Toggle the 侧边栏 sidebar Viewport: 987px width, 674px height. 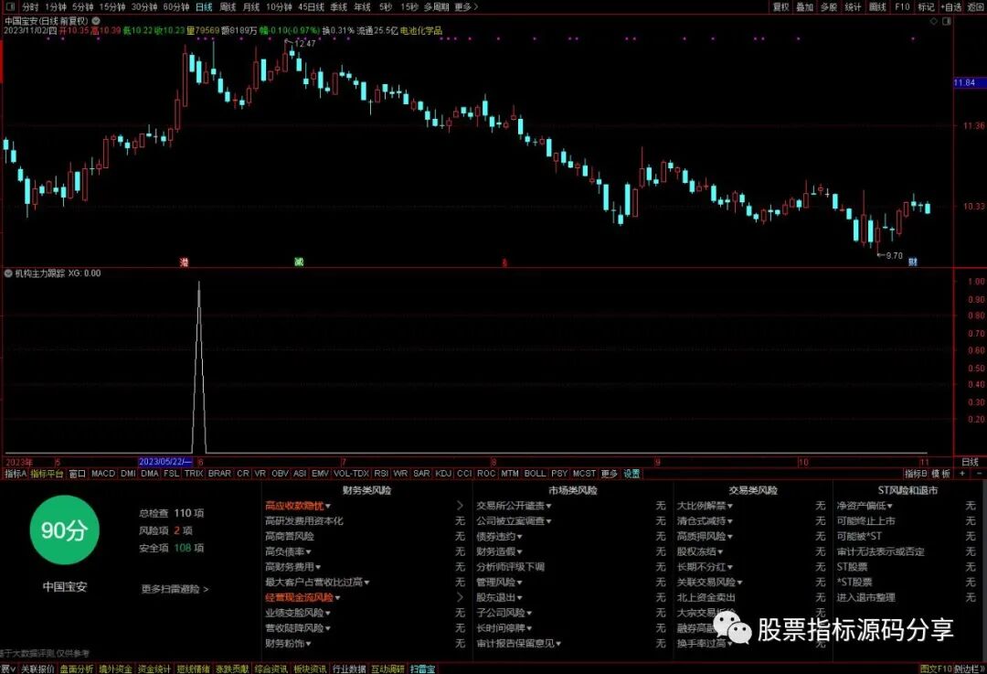click(968, 669)
